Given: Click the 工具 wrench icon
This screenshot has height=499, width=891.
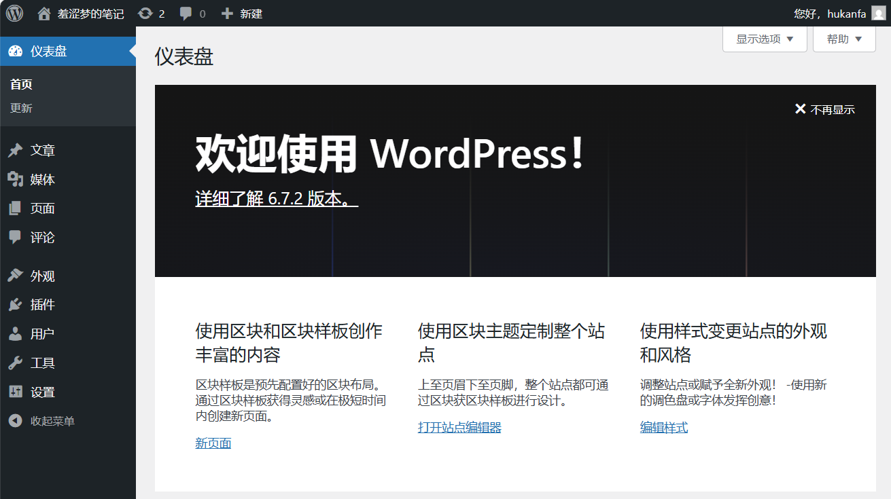Looking at the screenshot, I should 15,363.
